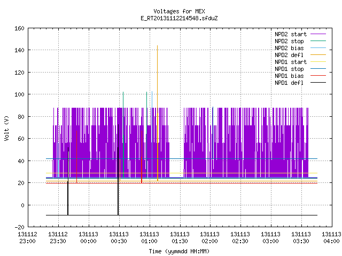Click the 131113 01:30 x-axis tick label

pos(180,238)
